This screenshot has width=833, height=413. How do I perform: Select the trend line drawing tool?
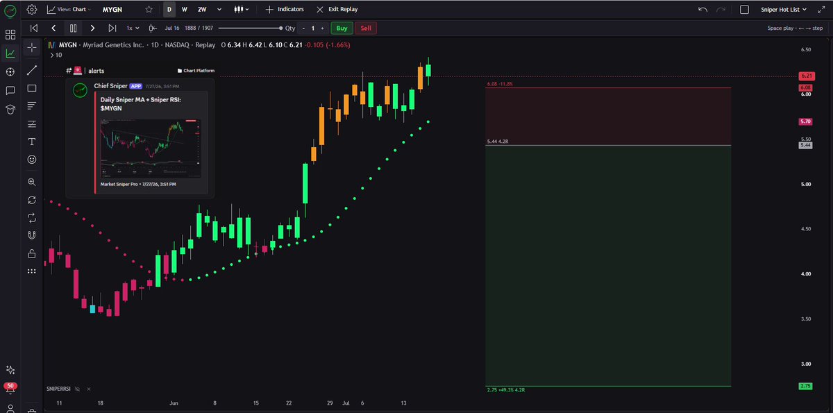(x=32, y=70)
